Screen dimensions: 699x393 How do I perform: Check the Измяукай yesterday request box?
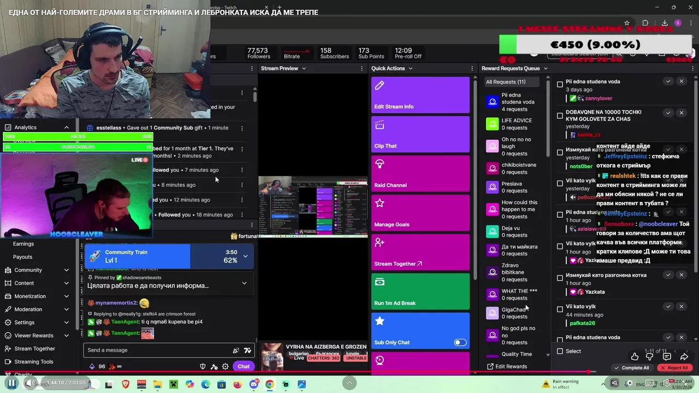point(560,152)
